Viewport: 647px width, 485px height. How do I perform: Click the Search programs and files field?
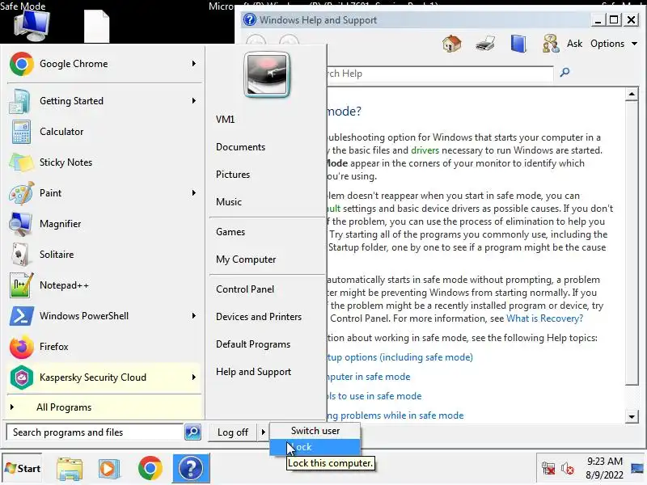[x=95, y=432]
